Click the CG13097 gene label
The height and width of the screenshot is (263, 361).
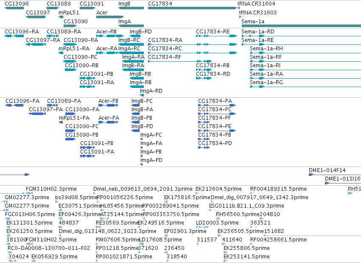38,12
